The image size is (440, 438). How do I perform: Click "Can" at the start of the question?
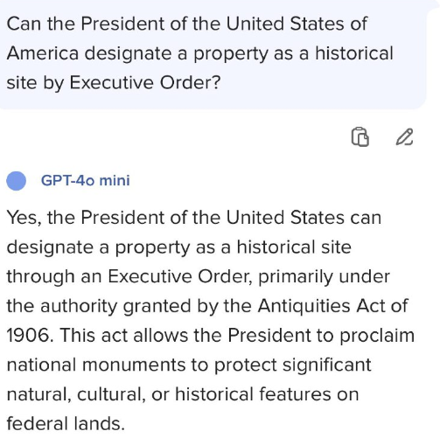[x=24, y=24]
